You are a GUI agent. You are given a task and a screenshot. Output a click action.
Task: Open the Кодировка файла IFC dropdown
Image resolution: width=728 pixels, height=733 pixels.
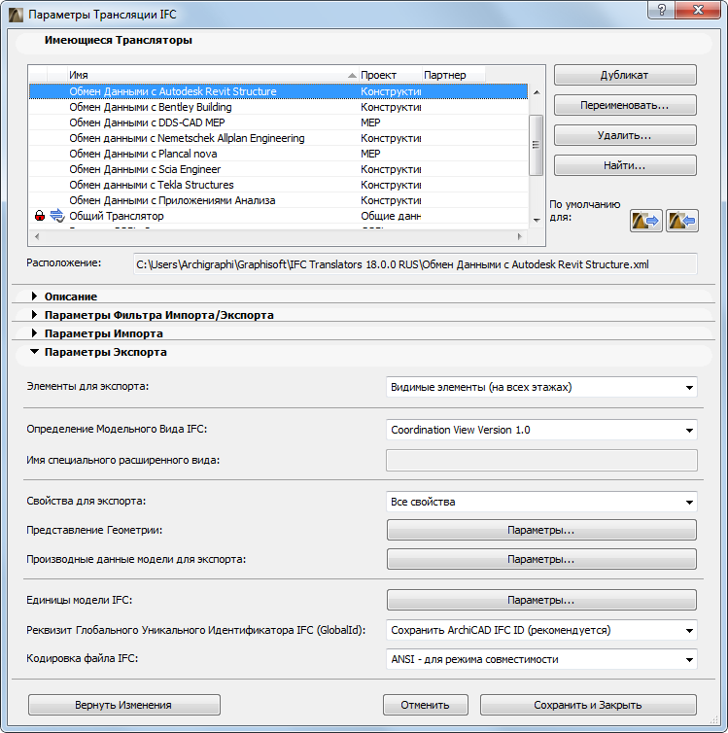point(541,659)
